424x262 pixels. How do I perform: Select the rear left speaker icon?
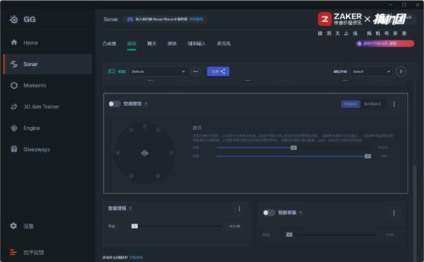pos(131,176)
